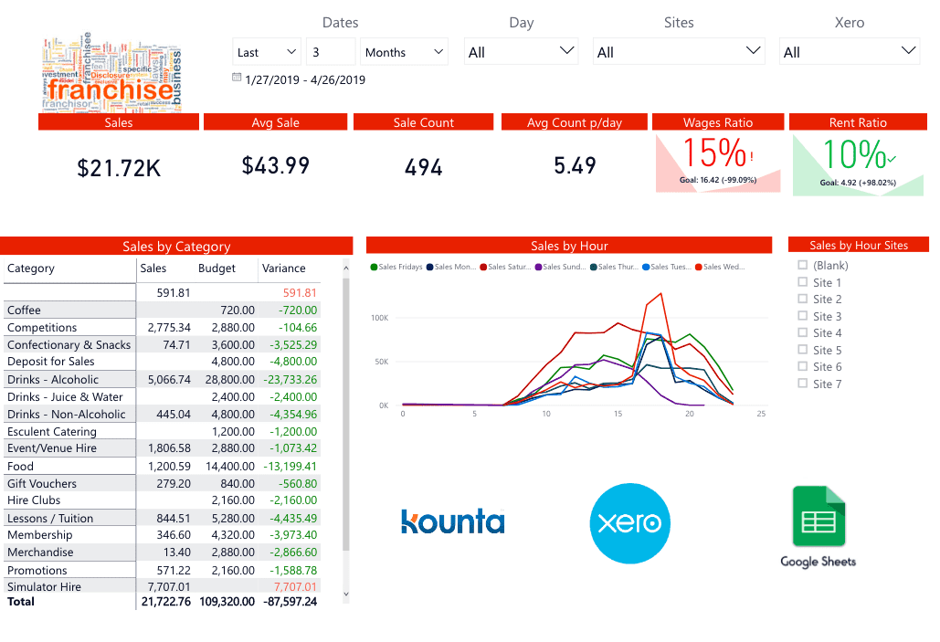The width and height of the screenshot is (940, 642).
Task: Check the Site 1 checkbox
Action: 802,282
